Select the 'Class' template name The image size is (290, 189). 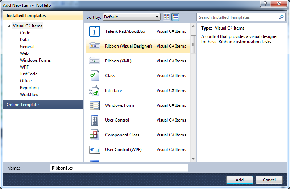click(110, 76)
